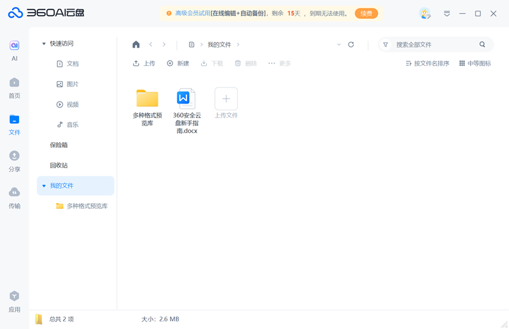Click the home icon in breadcrumb
The height and width of the screenshot is (329, 509).
[136, 44]
